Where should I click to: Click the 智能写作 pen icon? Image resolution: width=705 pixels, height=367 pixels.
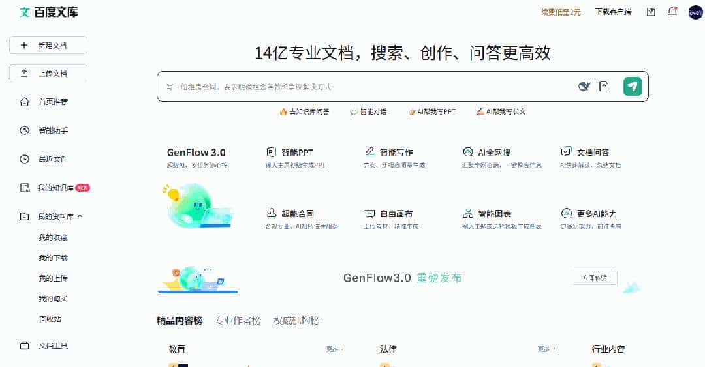369,152
